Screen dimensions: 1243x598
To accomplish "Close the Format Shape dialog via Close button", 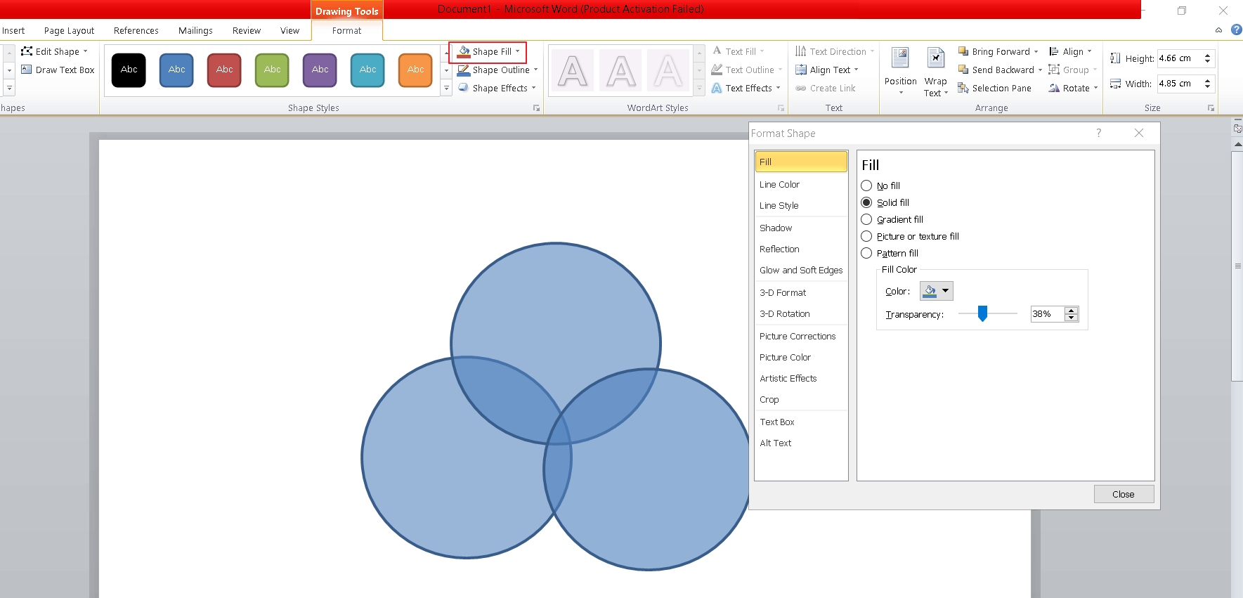I will pos(1123,495).
